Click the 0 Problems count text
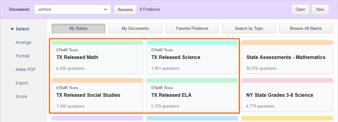 [150, 10]
